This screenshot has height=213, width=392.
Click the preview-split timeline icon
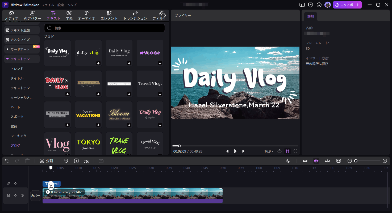point(327,161)
